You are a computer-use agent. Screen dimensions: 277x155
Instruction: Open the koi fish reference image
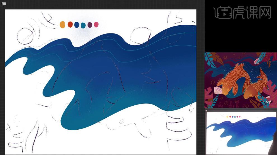(241, 80)
